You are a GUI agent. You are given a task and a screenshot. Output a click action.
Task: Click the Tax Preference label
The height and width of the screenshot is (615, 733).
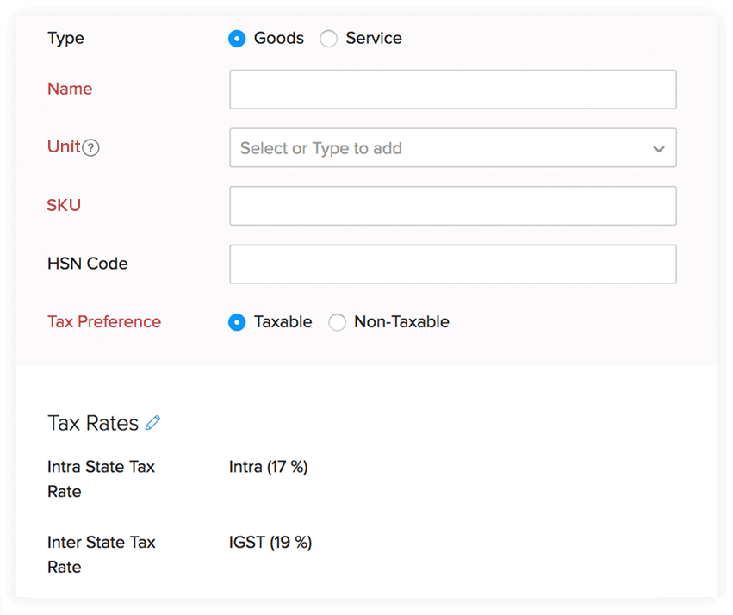tap(104, 321)
